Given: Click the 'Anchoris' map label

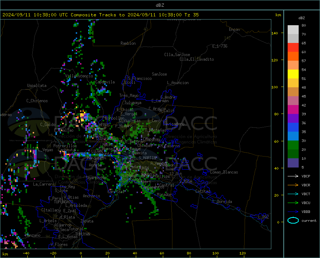Looking at the screenshot, I should tap(91, 196).
